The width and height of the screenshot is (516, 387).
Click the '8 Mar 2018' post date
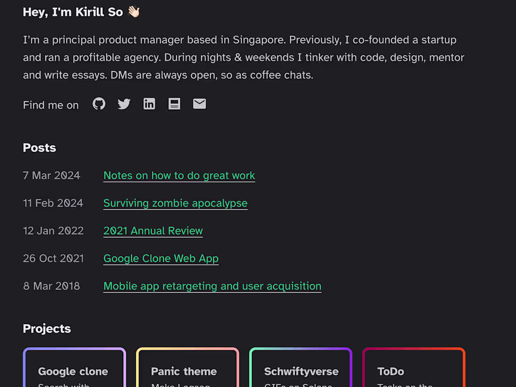click(x=52, y=286)
